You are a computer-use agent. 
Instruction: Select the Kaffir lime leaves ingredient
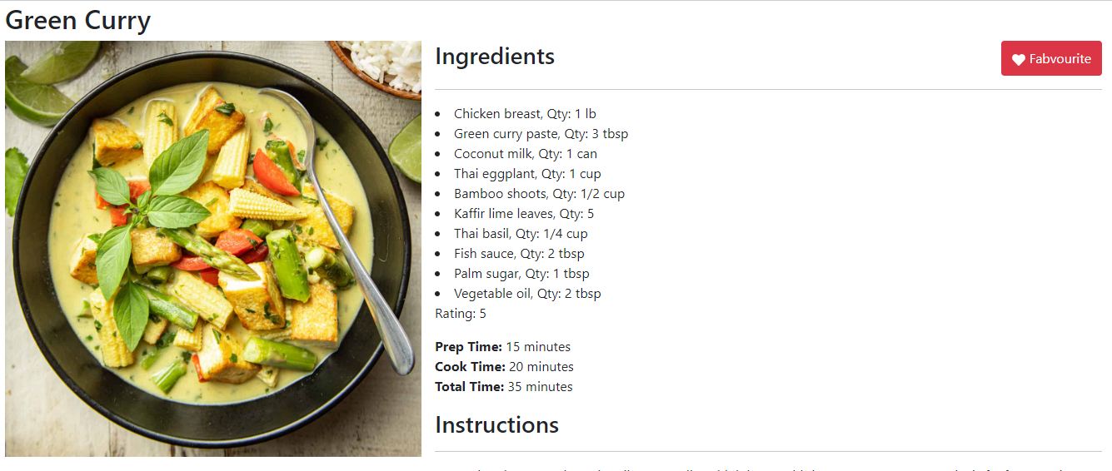tap(523, 214)
